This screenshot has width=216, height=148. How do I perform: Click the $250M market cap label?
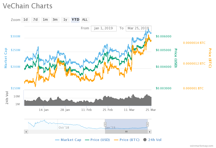[x=15, y=50]
